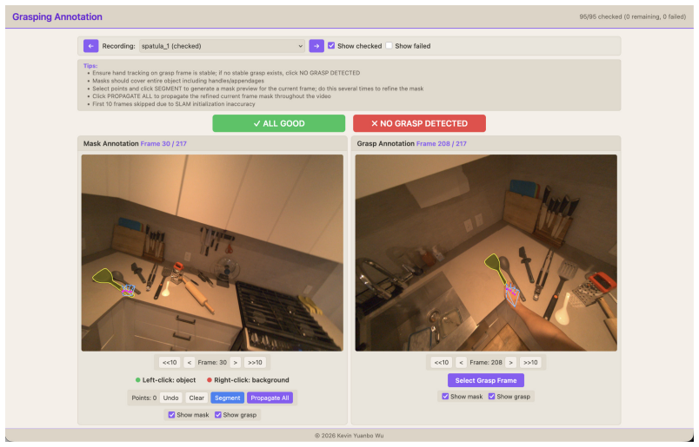Click the Grasp Annotation frame image

(486, 253)
